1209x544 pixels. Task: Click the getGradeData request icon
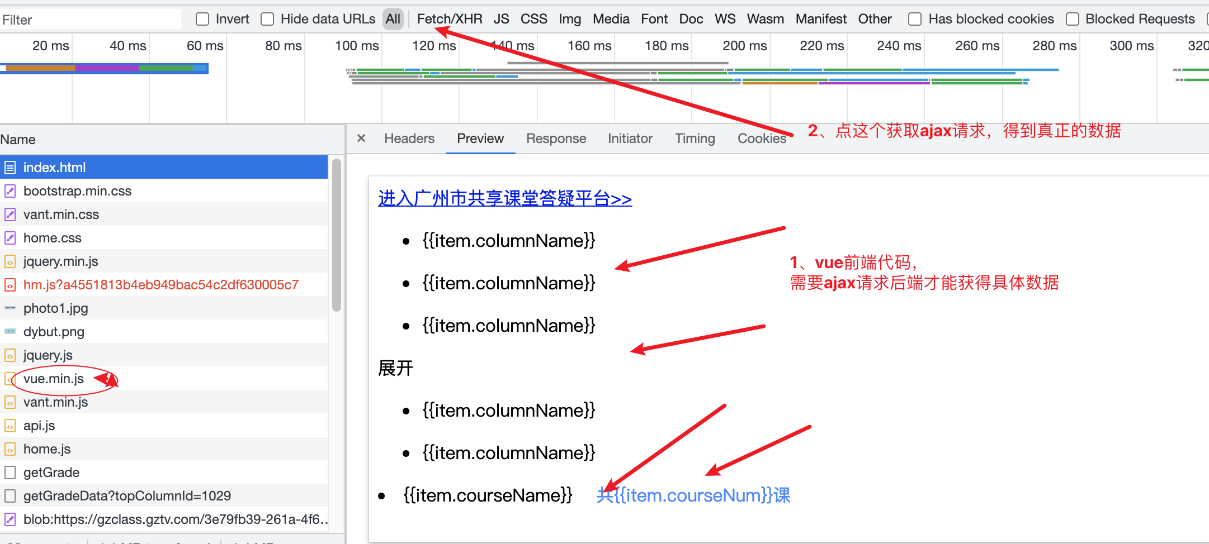tap(10, 496)
